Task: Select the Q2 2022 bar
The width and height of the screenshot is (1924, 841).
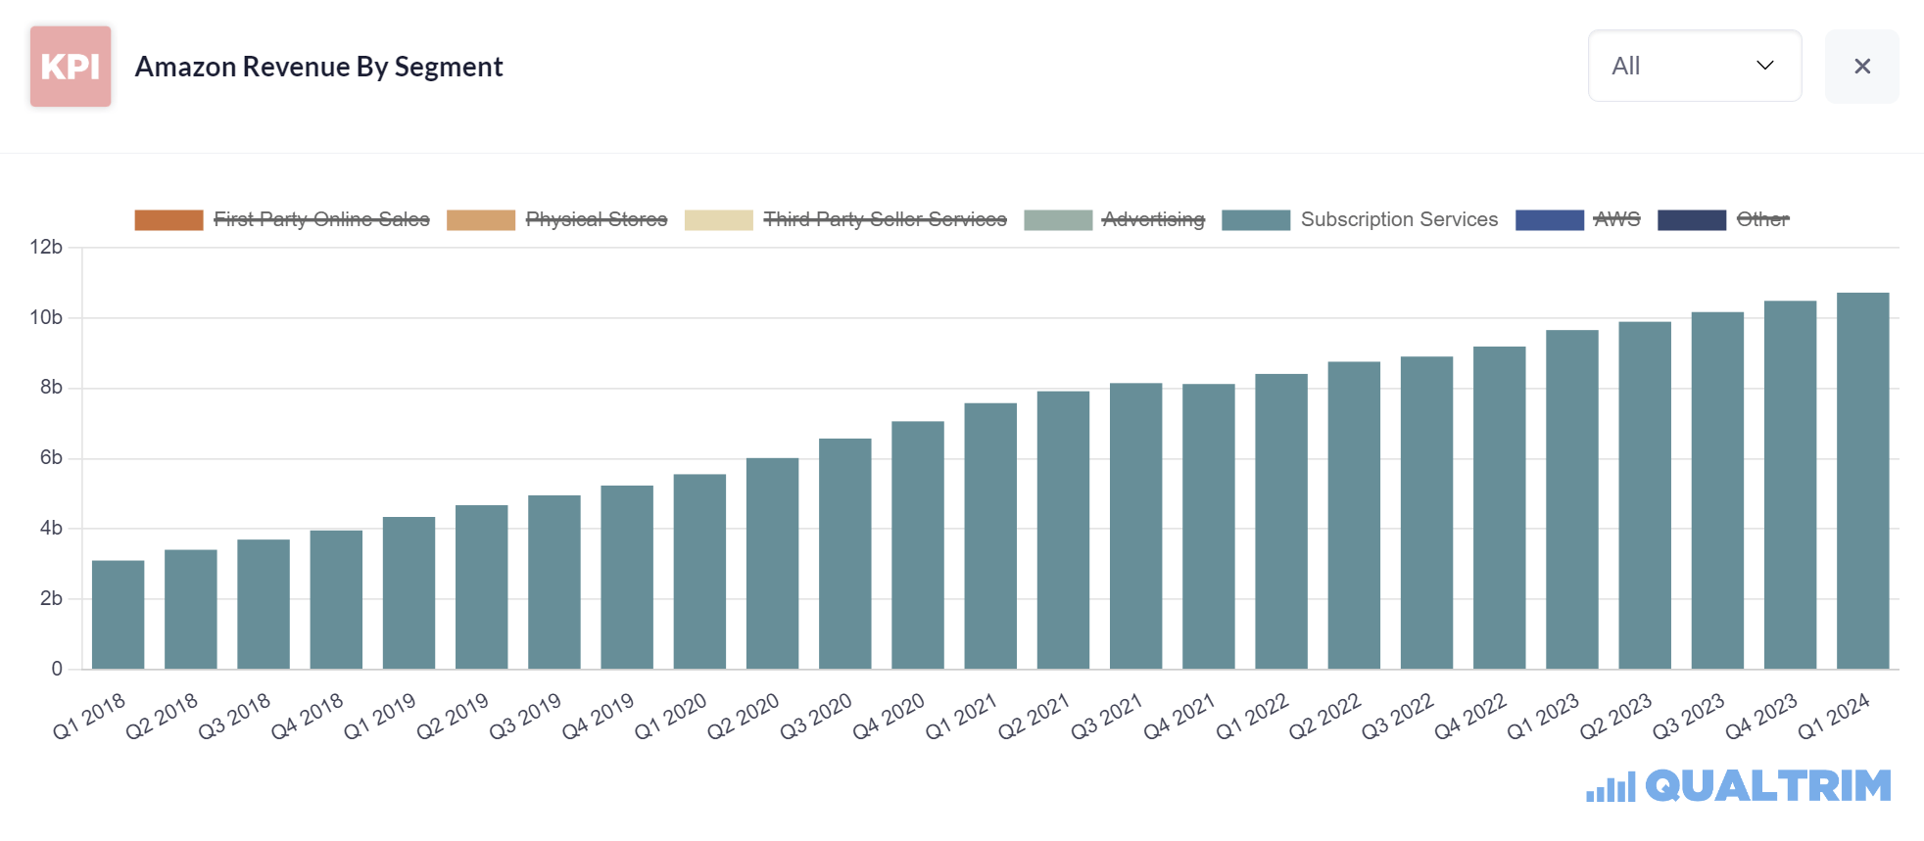Action: [1354, 516]
